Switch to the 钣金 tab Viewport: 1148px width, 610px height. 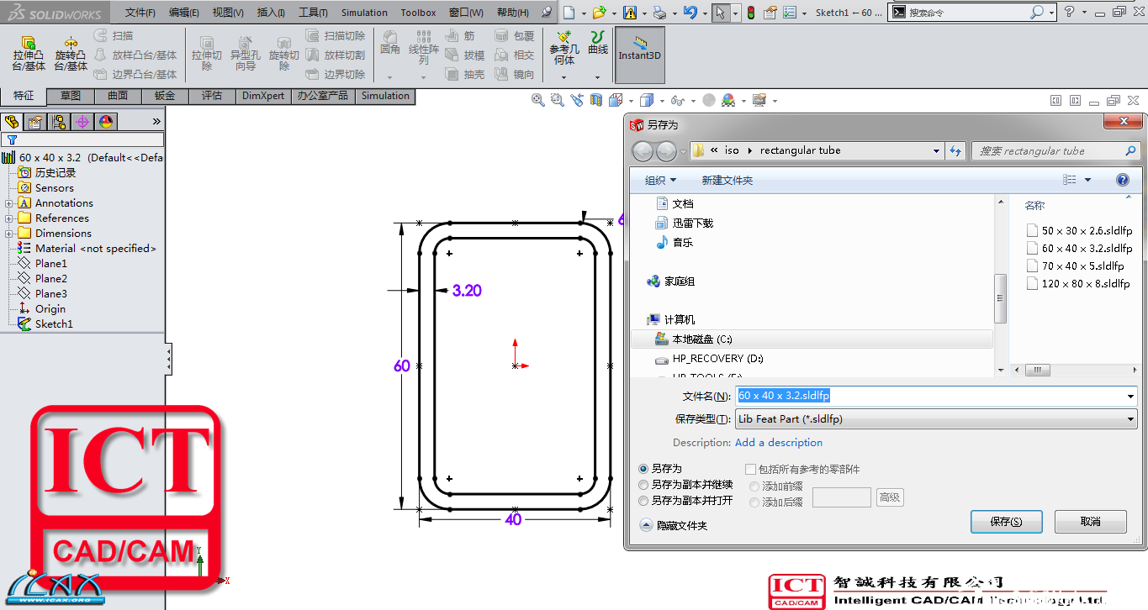pos(165,96)
